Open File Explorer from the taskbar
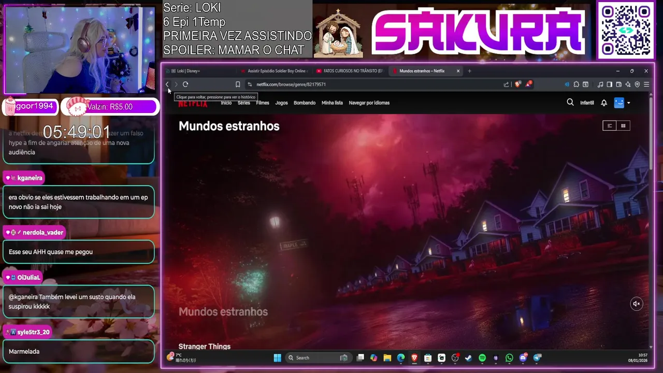This screenshot has width=663, height=373. pos(387,357)
